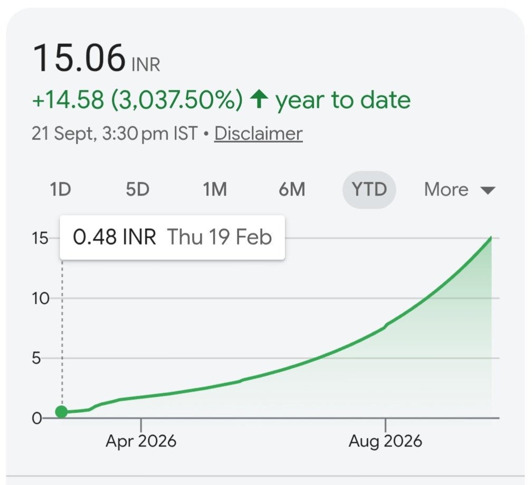Click the 'Aug 2026' axis label
The height and width of the screenshot is (485, 532).
tap(385, 441)
